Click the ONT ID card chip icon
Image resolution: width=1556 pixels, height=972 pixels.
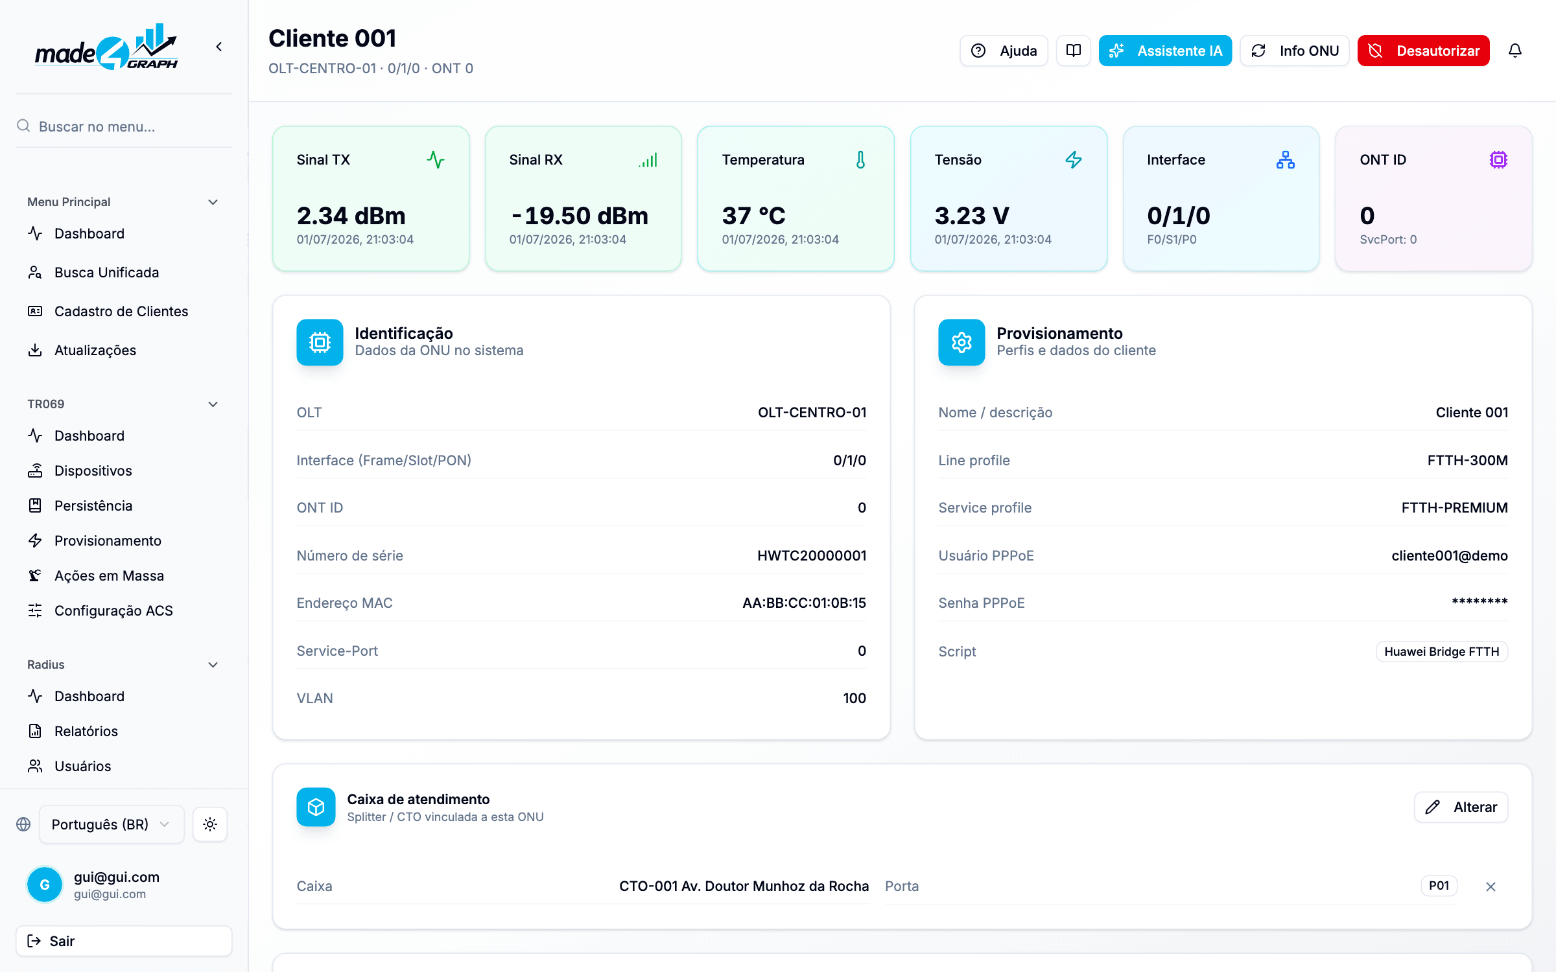[1498, 159]
